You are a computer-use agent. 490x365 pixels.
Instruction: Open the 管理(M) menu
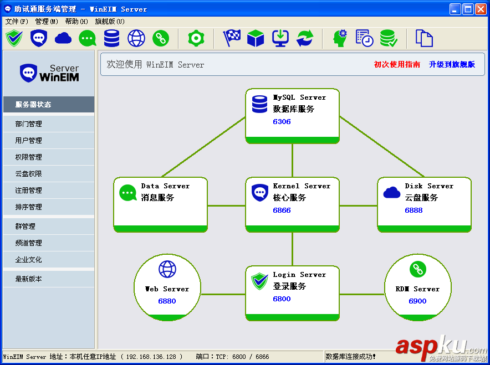(x=46, y=22)
